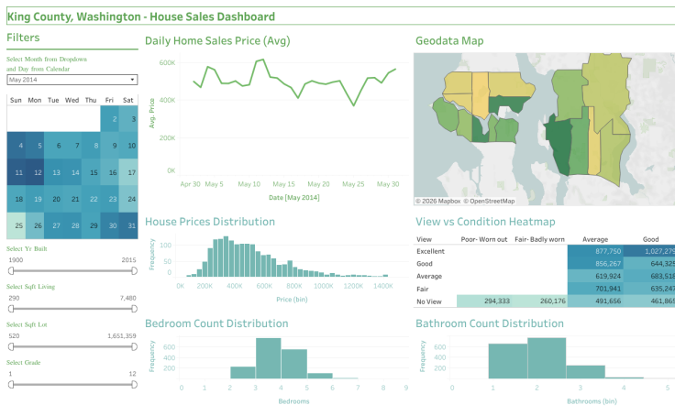Open the Mapbox attribution link
The image size is (675, 416).
[x=440, y=201]
